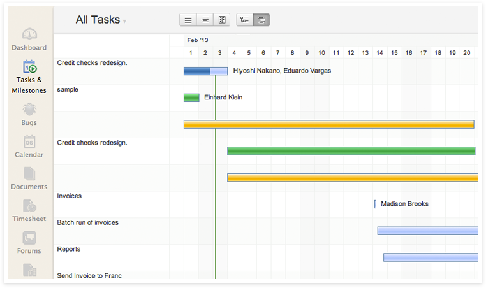Open the Calendar view
The height and width of the screenshot is (288, 486).
(29, 147)
